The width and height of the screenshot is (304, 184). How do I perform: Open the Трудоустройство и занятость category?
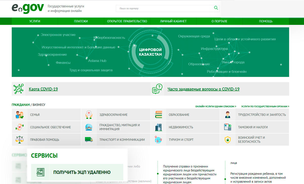(255, 115)
